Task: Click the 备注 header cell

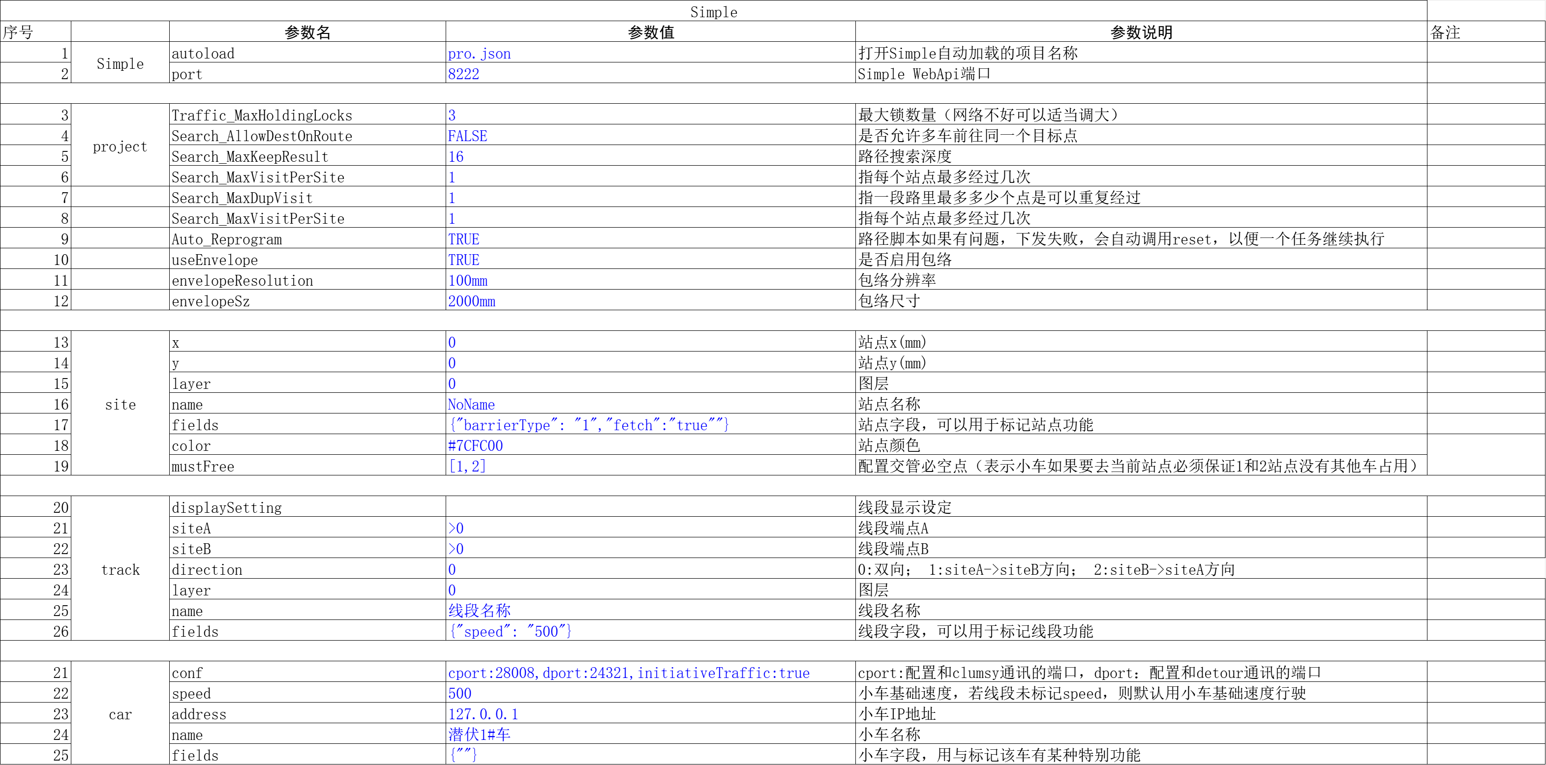Action: point(1445,32)
